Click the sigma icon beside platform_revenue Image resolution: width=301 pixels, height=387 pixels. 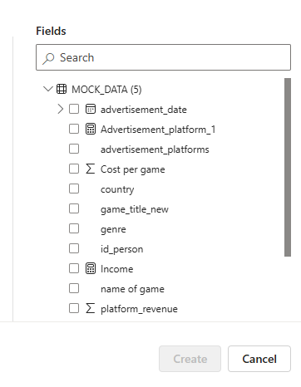click(x=90, y=308)
